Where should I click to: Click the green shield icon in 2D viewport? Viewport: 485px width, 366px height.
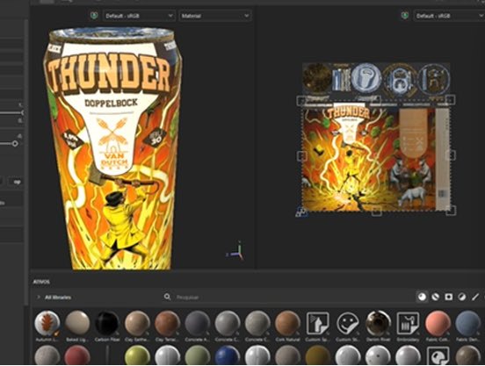point(405,16)
